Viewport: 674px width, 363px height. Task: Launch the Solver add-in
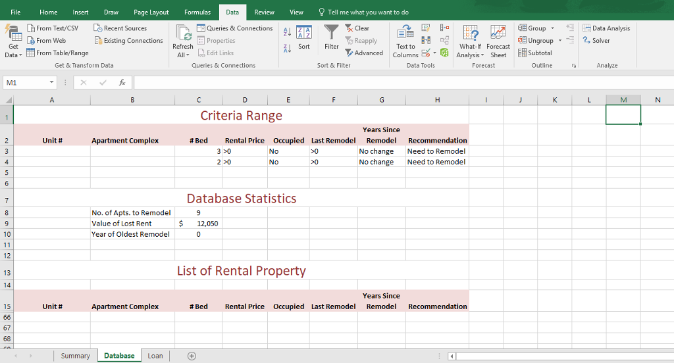tap(596, 41)
